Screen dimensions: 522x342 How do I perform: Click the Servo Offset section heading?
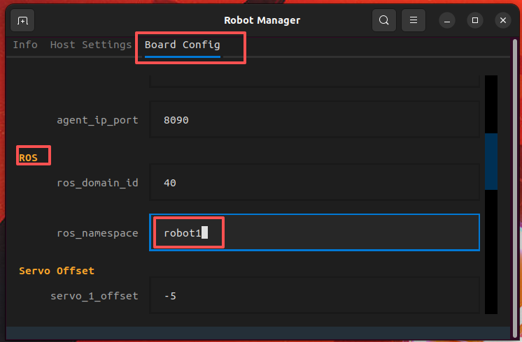point(57,271)
